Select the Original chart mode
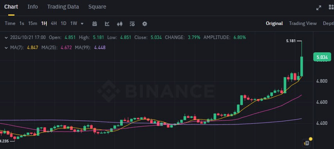Image resolution: width=334 pixels, height=149 pixels. (x=275, y=23)
